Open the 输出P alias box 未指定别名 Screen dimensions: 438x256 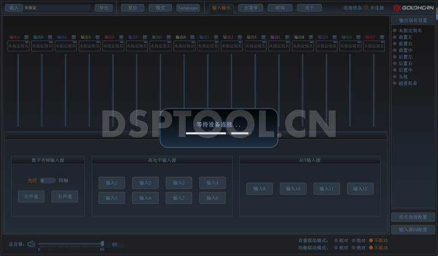pos(374,47)
